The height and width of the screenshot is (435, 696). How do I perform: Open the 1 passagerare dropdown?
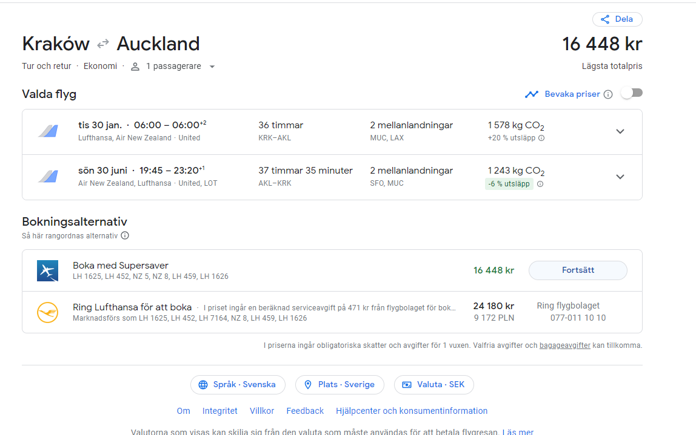(x=173, y=67)
